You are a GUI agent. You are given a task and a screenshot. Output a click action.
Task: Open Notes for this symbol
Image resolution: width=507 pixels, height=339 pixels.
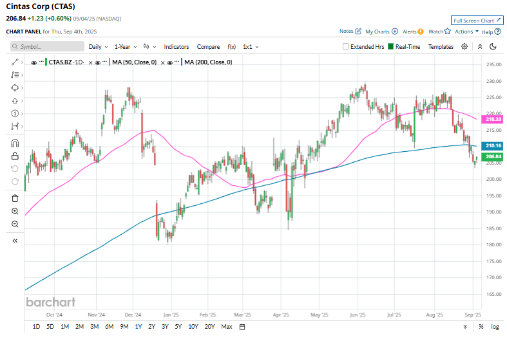pyautogui.click(x=350, y=31)
